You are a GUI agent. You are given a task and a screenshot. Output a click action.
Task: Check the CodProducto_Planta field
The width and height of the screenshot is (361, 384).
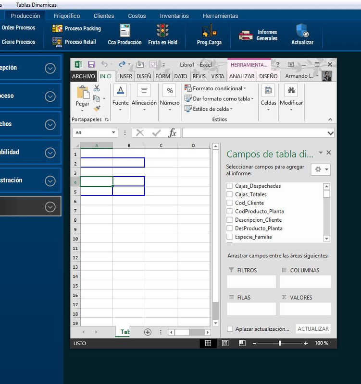[230, 211]
